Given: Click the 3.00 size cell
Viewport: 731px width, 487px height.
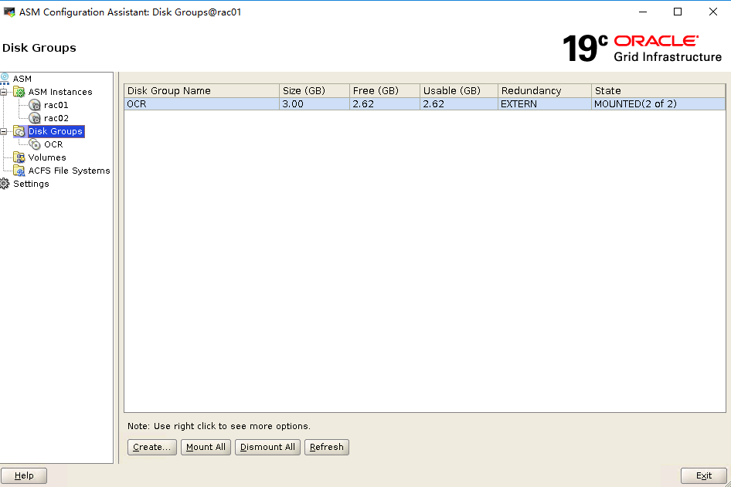Looking at the screenshot, I should point(314,104).
